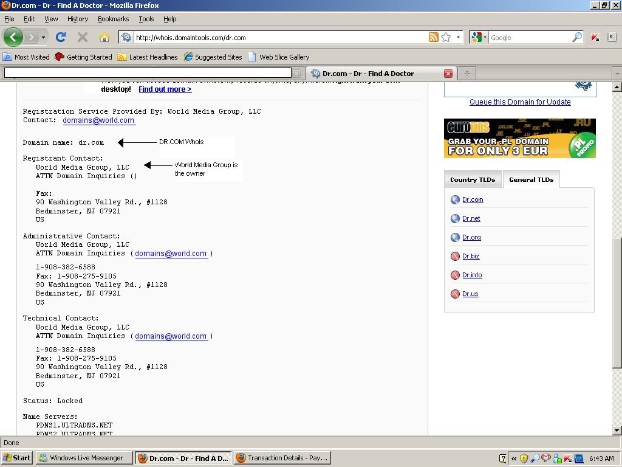Open Latest Headlines bookmark
622x467 pixels.
[x=148, y=57]
